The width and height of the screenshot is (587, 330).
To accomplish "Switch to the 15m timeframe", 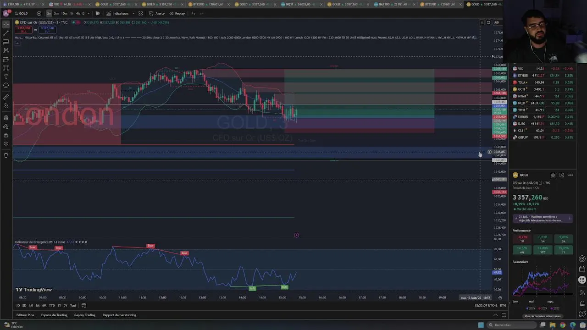I will 64,13.
